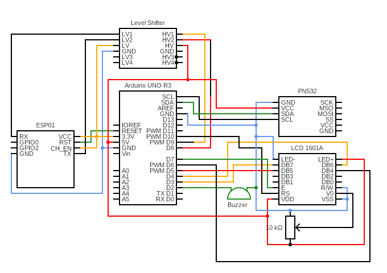Select the SS pin on PN532
Viewport: 387px width, 273px height.
pyautogui.click(x=330, y=119)
